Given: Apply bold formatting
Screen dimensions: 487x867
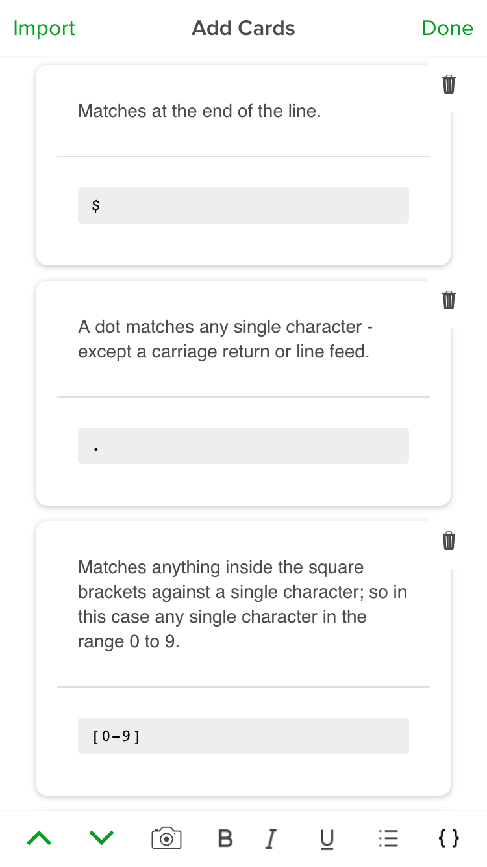Looking at the screenshot, I should [225, 838].
